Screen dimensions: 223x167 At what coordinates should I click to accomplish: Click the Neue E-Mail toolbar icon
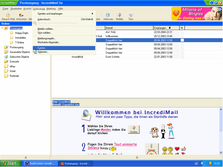click(x=8, y=15)
